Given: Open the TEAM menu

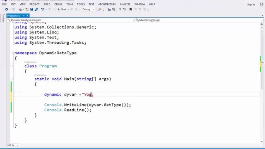Looking at the screenshot, I should (x=70, y=4).
